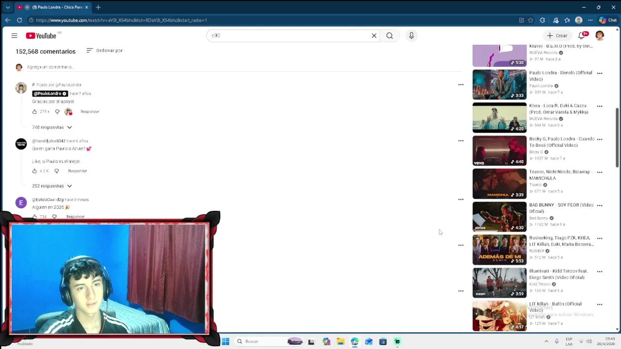621x349 pixels.
Task: Open options for LIT killah Bufón video
Action: click(600, 304)
